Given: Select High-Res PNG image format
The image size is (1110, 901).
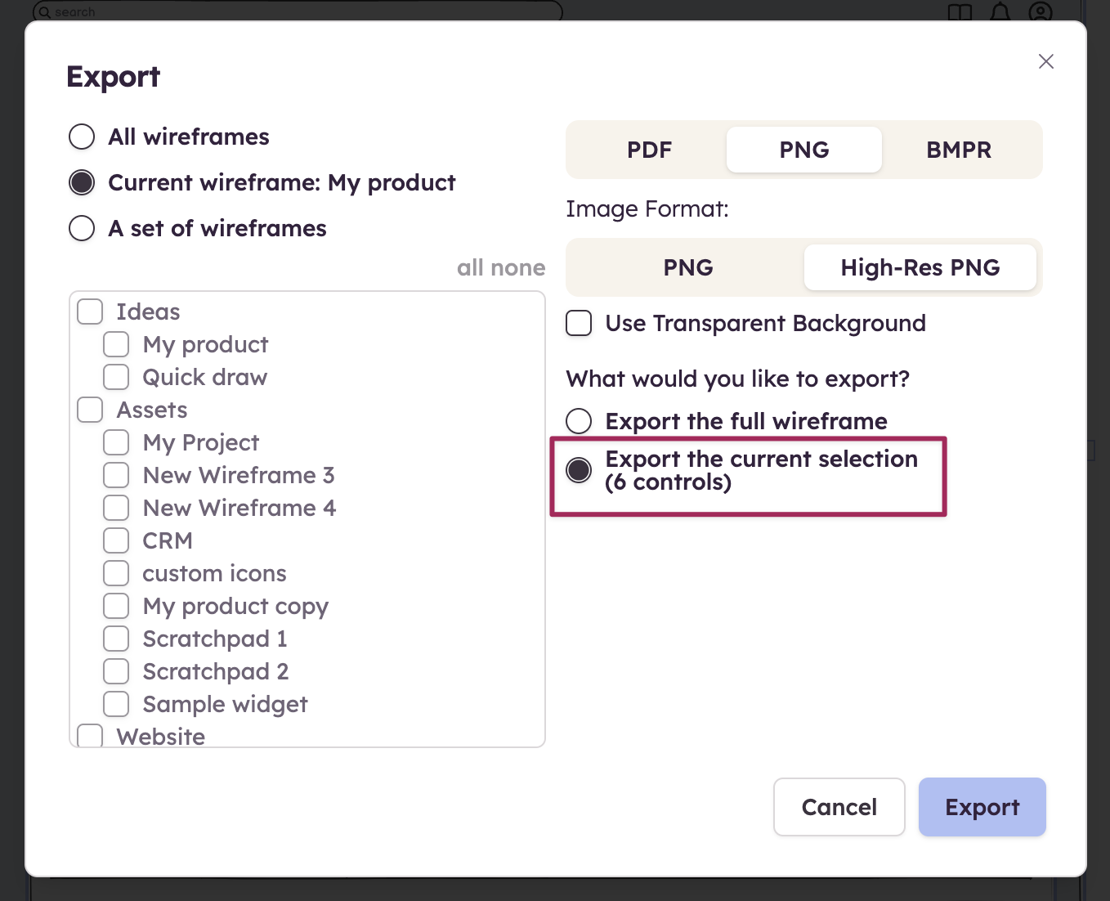Looking at the screenshot, I should (x=920, y=267).
